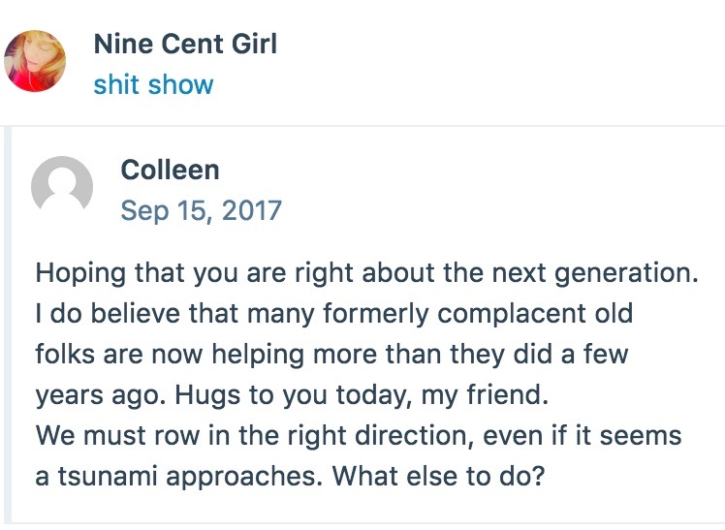Click the line starting "folks are now helping"

[x=331, y=354]
